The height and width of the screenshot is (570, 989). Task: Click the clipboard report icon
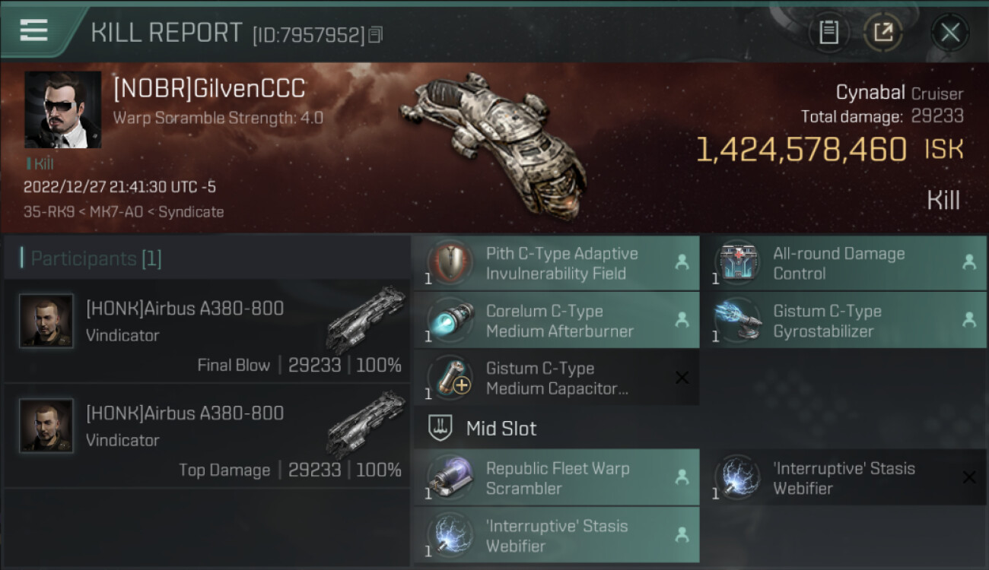(828, 32)
